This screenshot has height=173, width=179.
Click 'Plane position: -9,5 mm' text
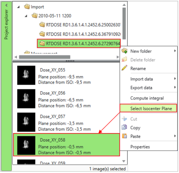61,77
